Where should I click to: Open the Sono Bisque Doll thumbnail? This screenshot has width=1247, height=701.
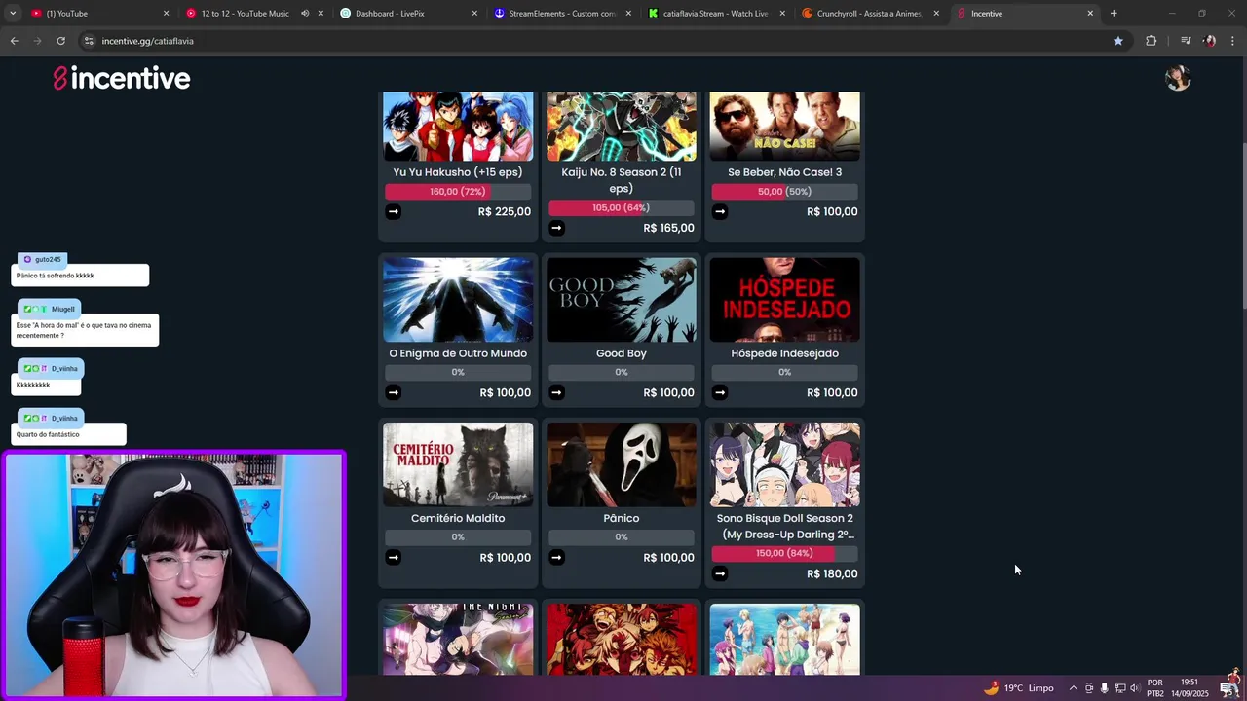coord(784,464)
